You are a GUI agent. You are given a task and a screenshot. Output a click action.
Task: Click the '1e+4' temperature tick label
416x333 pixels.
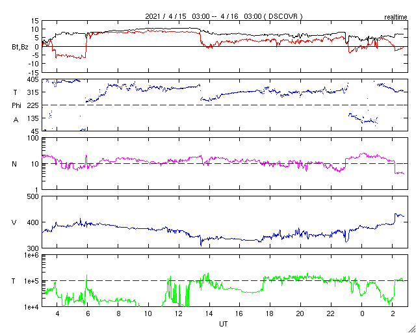[x=32, y=307]
